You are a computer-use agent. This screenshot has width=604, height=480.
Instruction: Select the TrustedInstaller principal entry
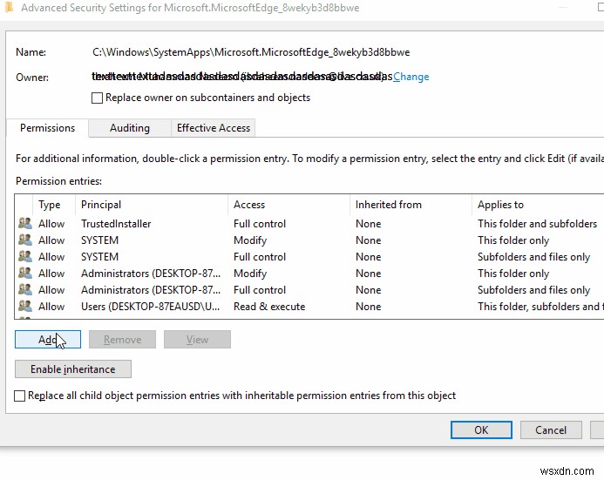click(116, 224)
